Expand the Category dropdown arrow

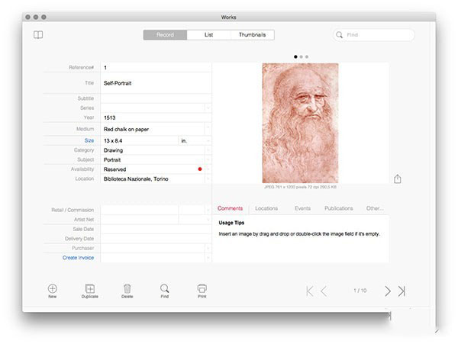[208, 150]
